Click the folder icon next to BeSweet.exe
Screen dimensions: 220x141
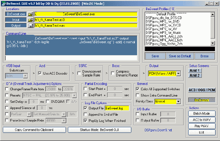click(x=30, y=14)
